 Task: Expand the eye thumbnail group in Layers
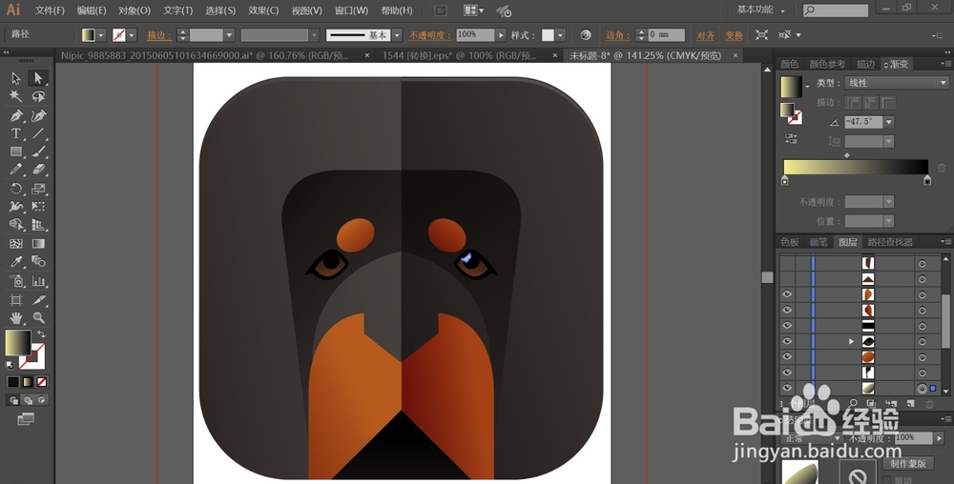[851, 341]
